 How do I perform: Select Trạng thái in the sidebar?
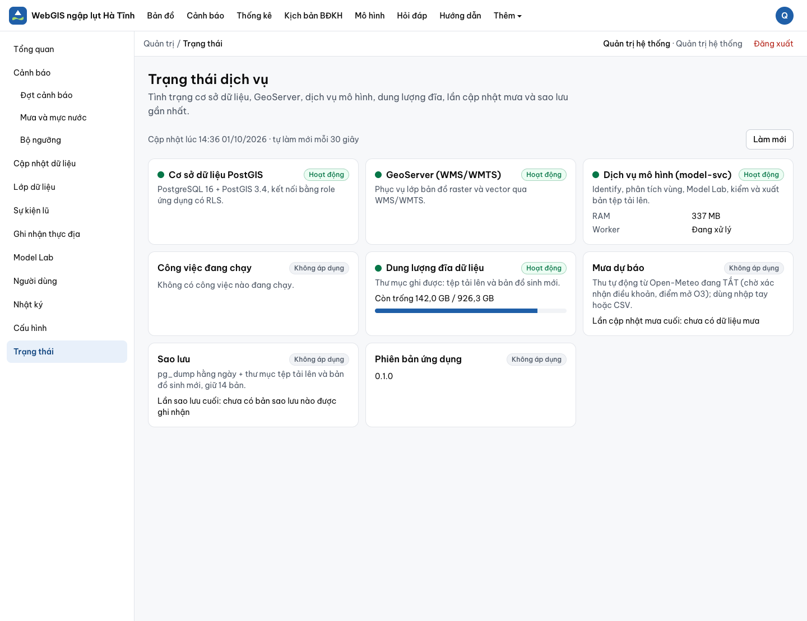point(67,352)
